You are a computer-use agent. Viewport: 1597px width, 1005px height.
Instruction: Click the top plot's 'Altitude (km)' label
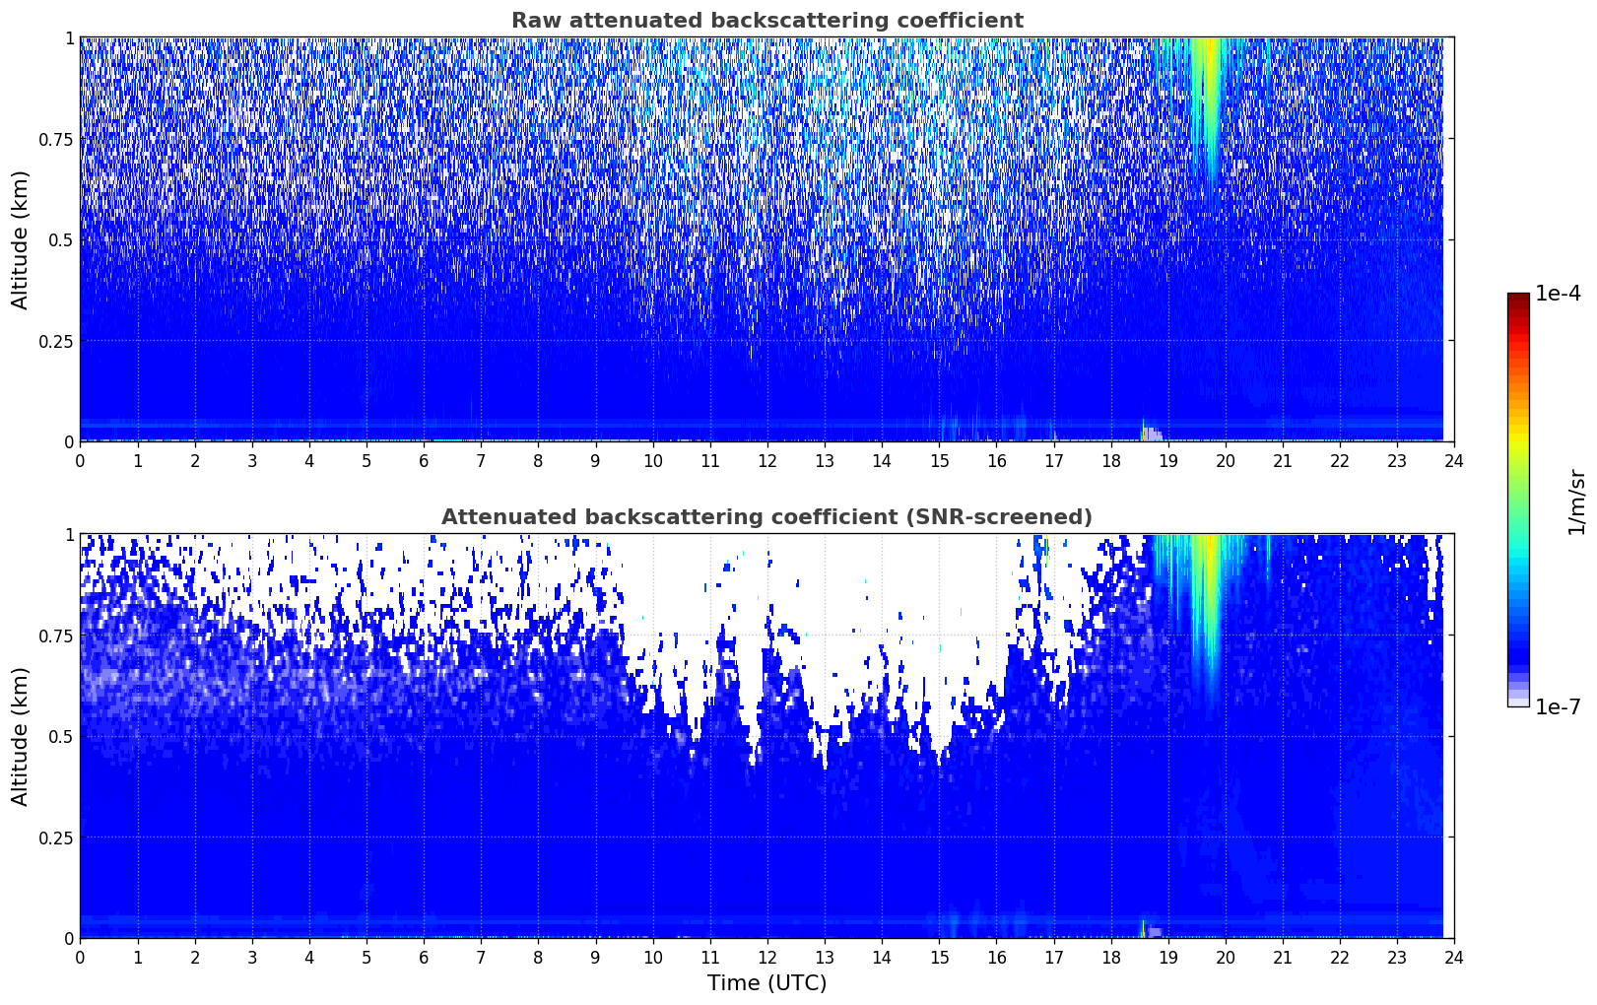pos(21,239)
